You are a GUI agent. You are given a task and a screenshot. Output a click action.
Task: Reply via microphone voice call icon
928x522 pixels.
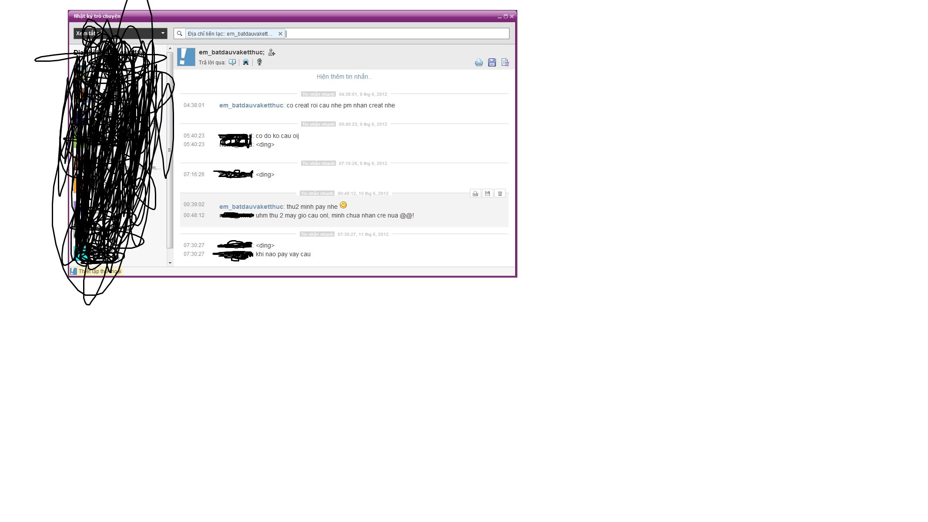pos(259,62)
